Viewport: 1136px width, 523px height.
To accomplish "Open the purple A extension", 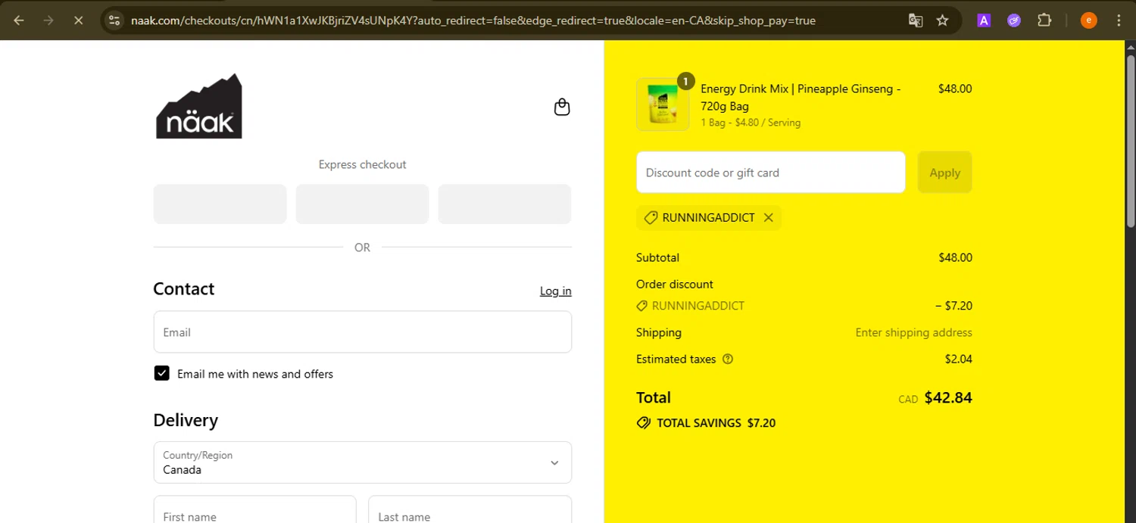I will (984, 20).
